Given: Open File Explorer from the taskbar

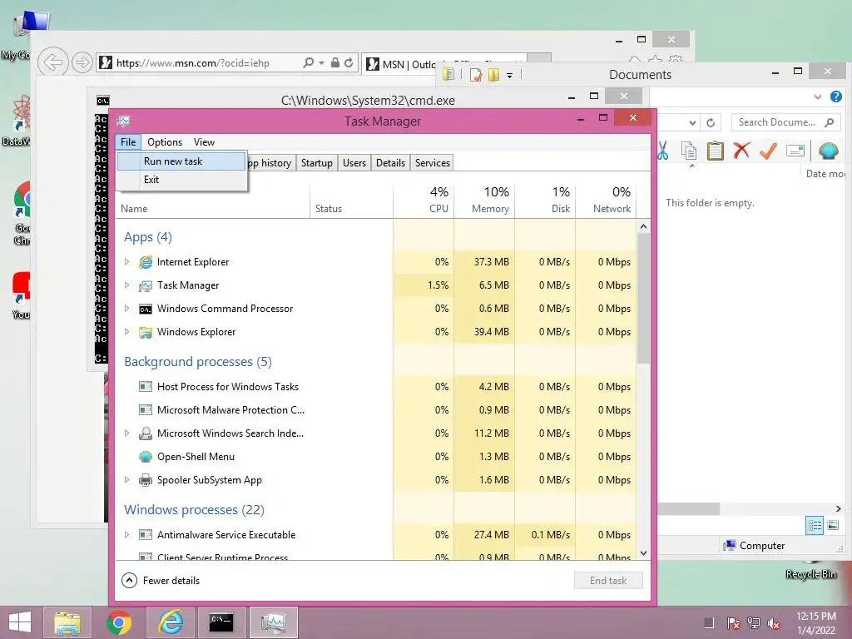Looking at the screenshot, I should pos(67,622).
